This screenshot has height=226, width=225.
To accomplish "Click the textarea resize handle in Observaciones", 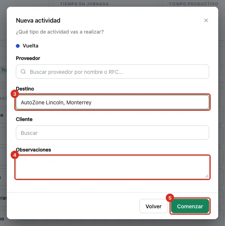I will tap(207, 176).
